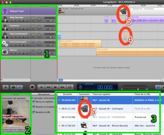This screenshot has width=164, height=135.
Task: Go to beginning of the project
Action: pos(41,87)
